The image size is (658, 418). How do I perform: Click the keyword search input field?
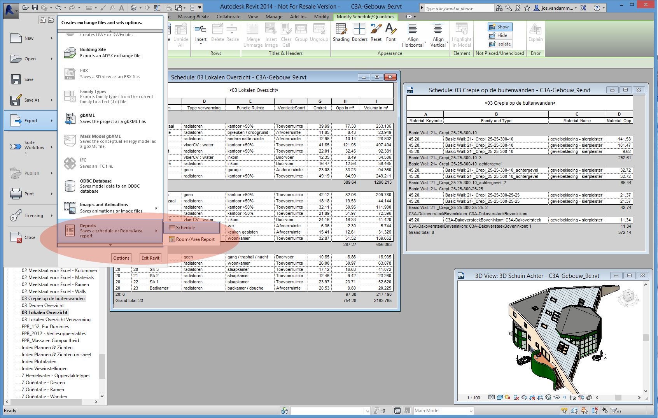point(459,8)
